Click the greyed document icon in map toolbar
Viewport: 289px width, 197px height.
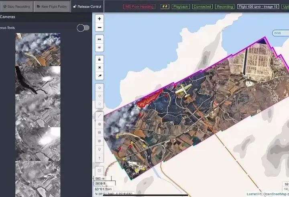100,104
